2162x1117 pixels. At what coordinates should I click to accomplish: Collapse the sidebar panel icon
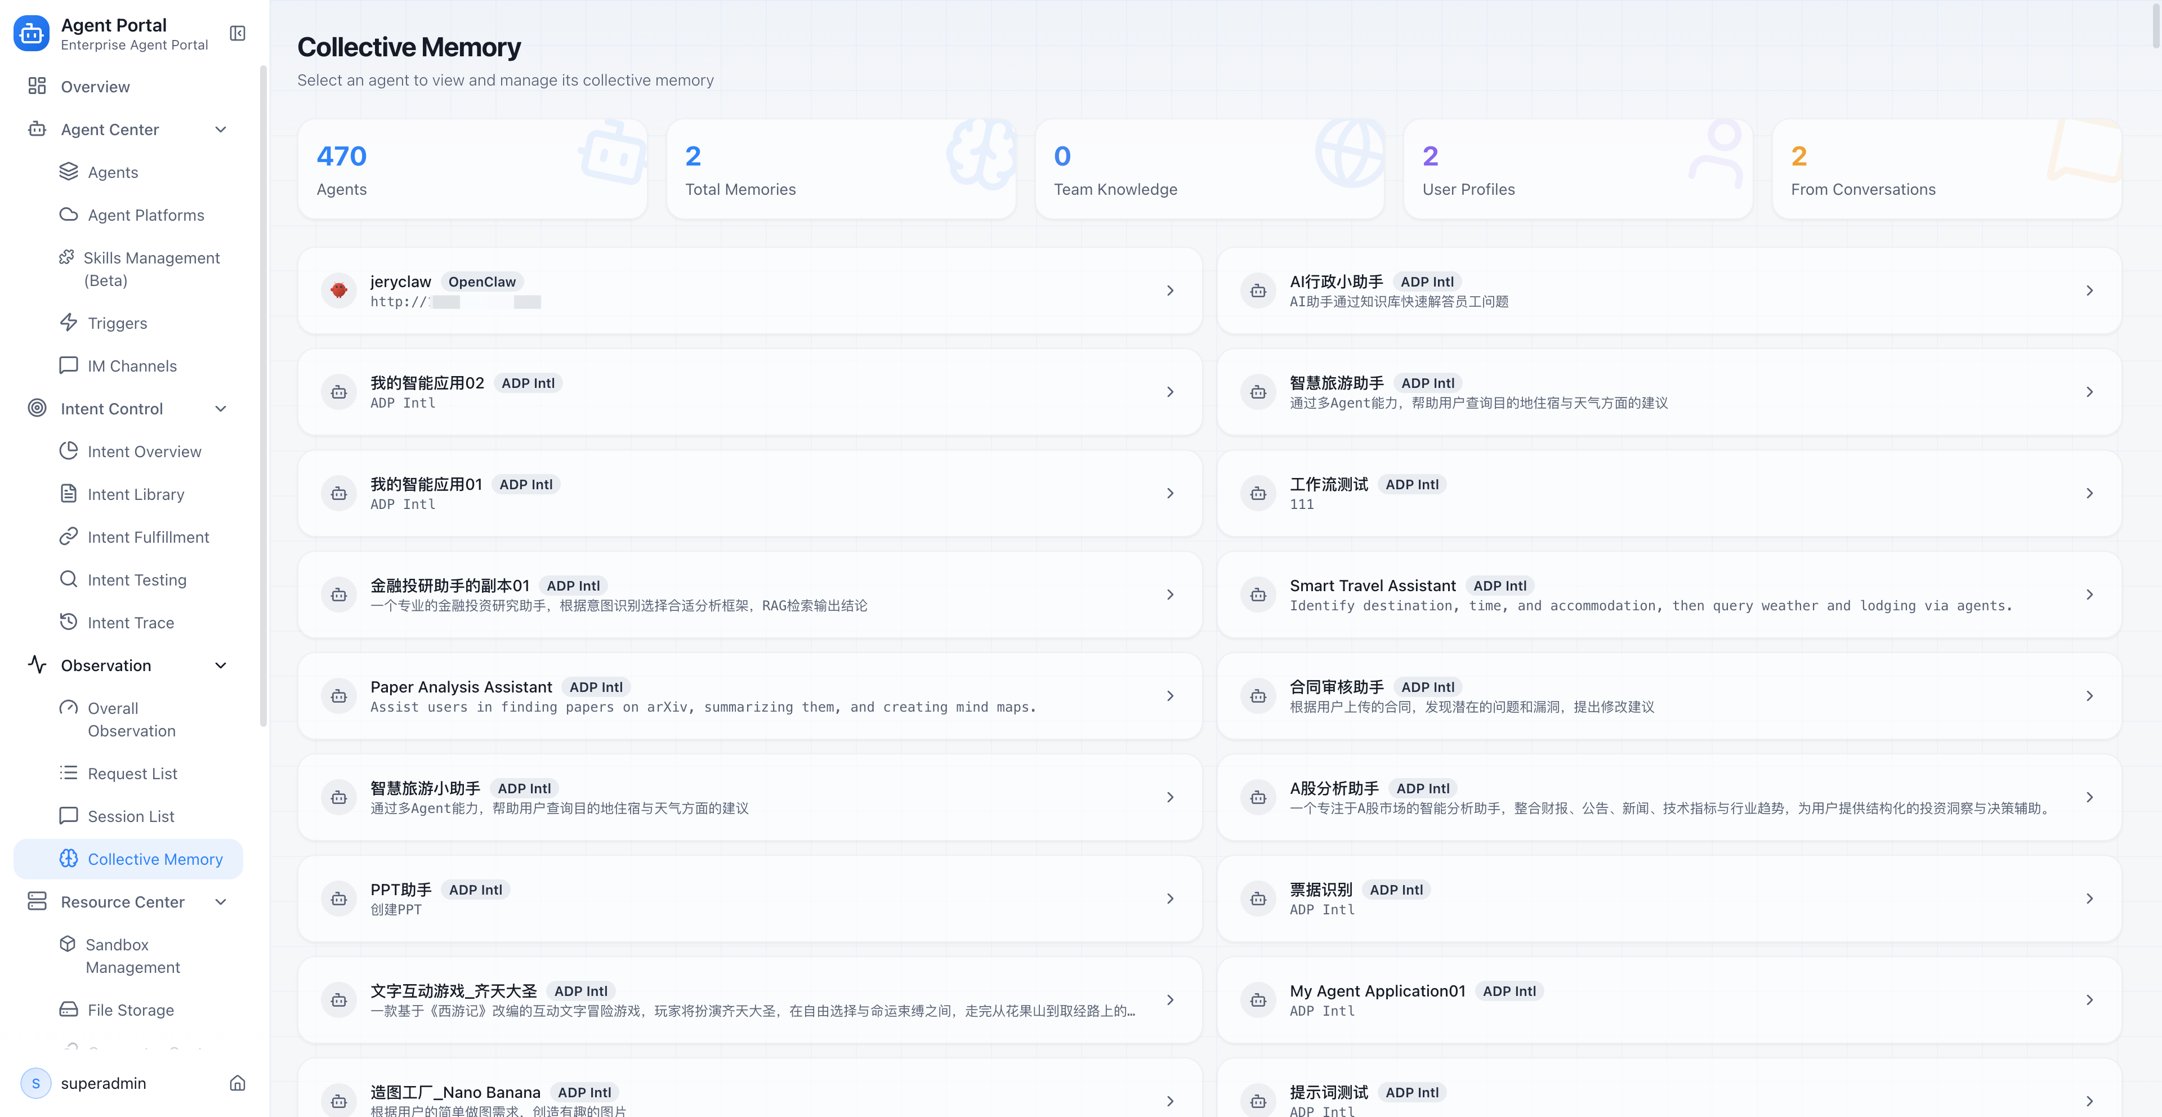pos(238,34)
